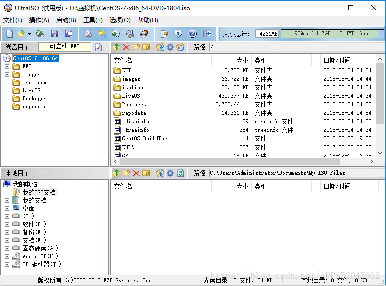Select CentOS 7 x86_64 root node
Viewport: 386px width, 286px height.
pos(36,58)
